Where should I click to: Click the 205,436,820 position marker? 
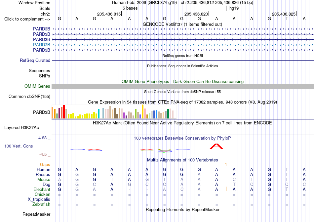coord(197,14)
